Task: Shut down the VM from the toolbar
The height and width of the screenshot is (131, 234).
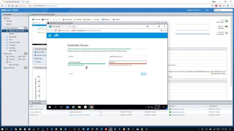Action: pos(67,19)
